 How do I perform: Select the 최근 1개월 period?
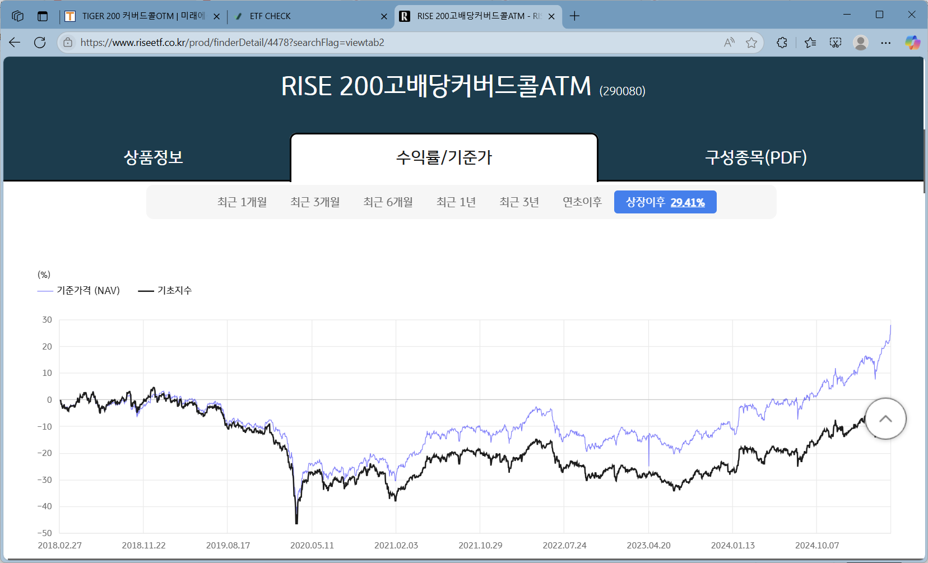coord(242,202)
